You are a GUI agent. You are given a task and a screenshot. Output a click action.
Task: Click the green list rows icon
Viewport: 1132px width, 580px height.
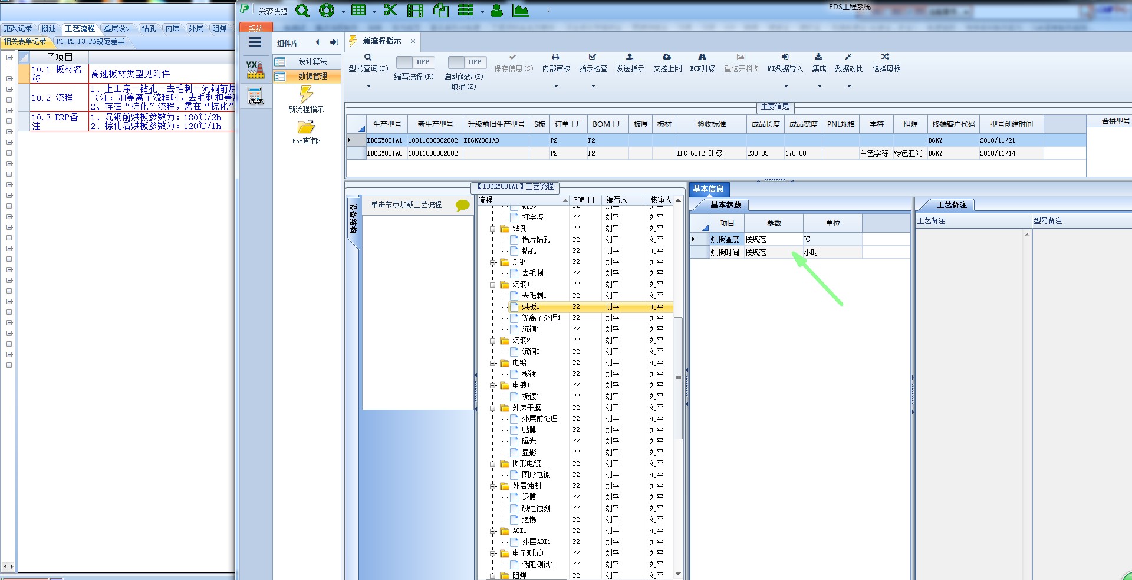coord(466,11)
